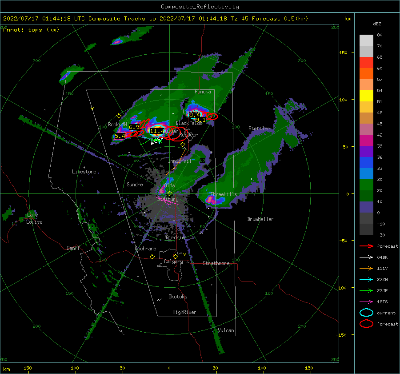The image size is (400, 374).
Task: Click the Stettler city label
Action: tap(259, 129)
